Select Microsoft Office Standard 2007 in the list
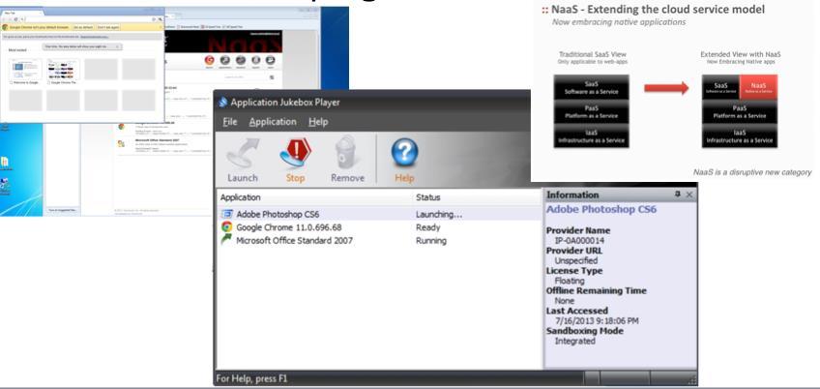Screen dimensions: 820x389 point(294,240)
